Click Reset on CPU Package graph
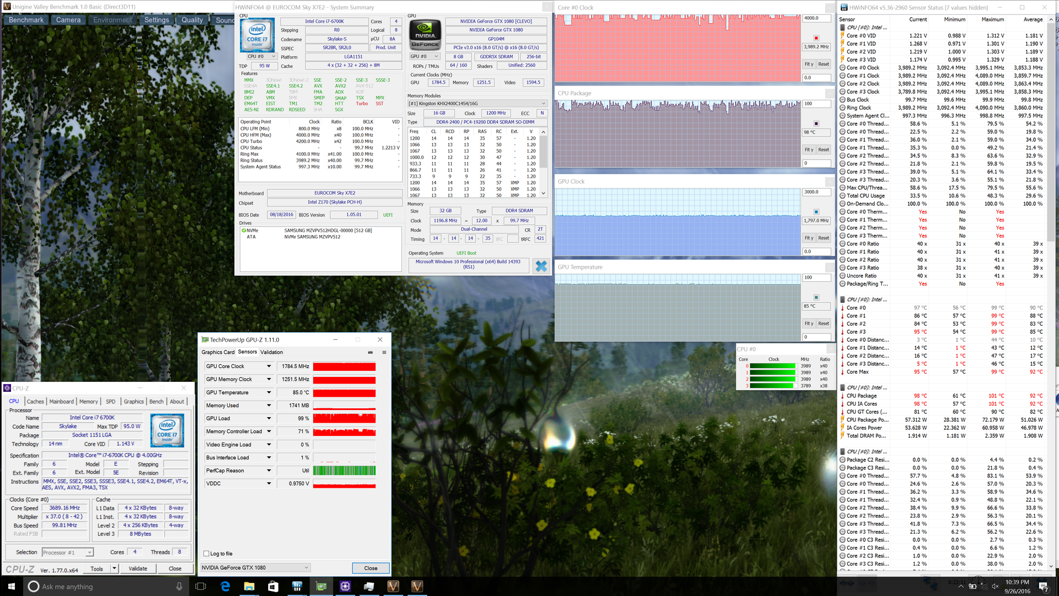1059x596 pixels. pos(823,150)
